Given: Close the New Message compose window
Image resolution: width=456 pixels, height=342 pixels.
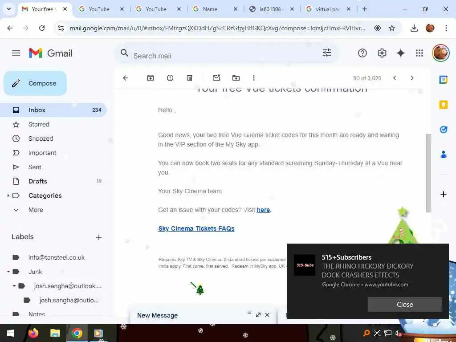Looking at the screenshot, I should point(267,315).
